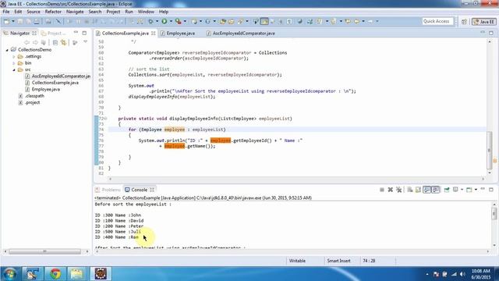Click the Terminate console icon
499x281 pixels.
click(x=381, y=190)
